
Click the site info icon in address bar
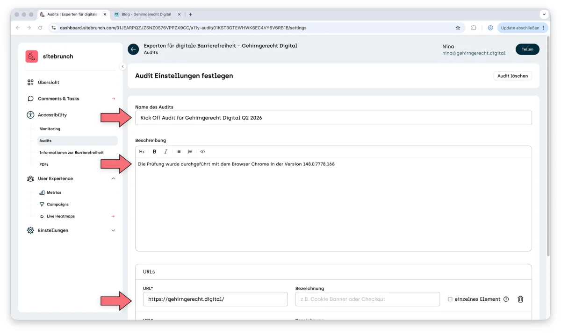click(x=54, y=28)
